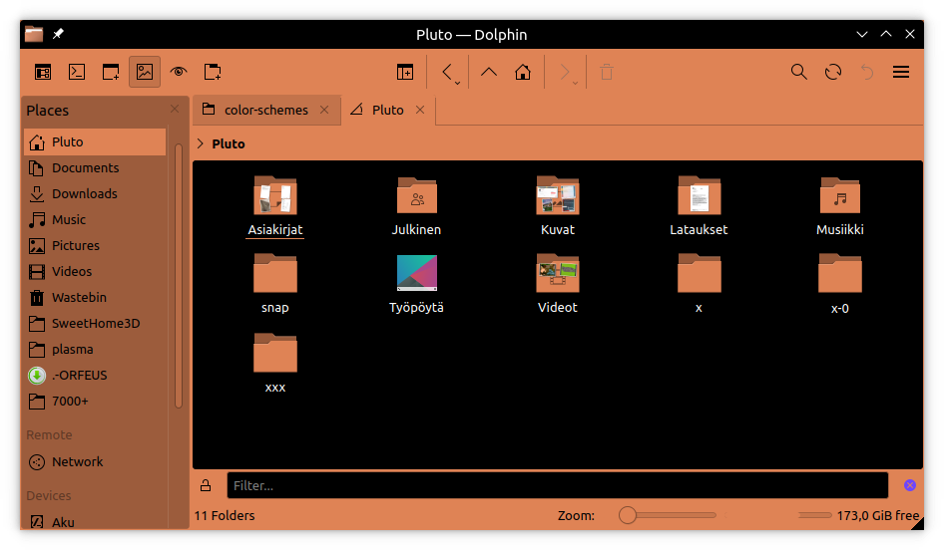Select the Asiakirjat folder
944x550 pixels.
(x=275, y=206)
